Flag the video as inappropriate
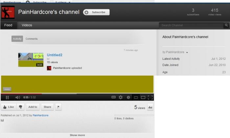230x138 pixels. pyautogui.click(x=58, y=107)
